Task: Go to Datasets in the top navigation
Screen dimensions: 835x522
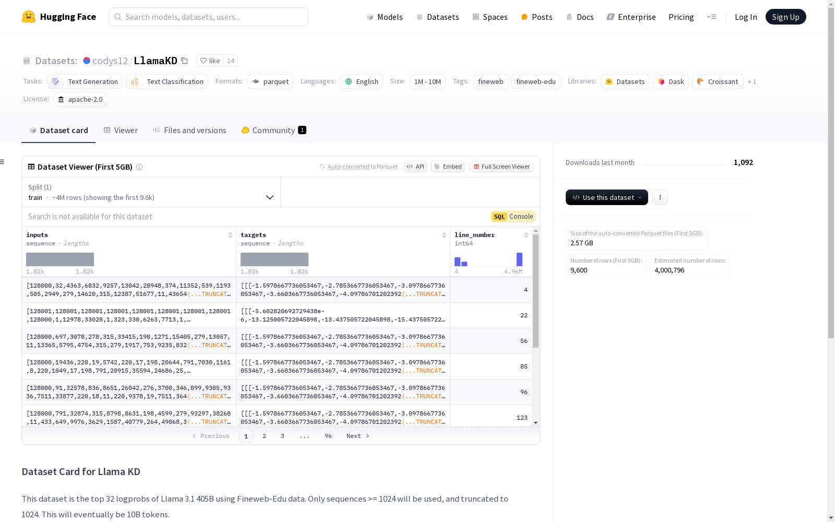Action: pyautogui.click(x=437, y=17)
